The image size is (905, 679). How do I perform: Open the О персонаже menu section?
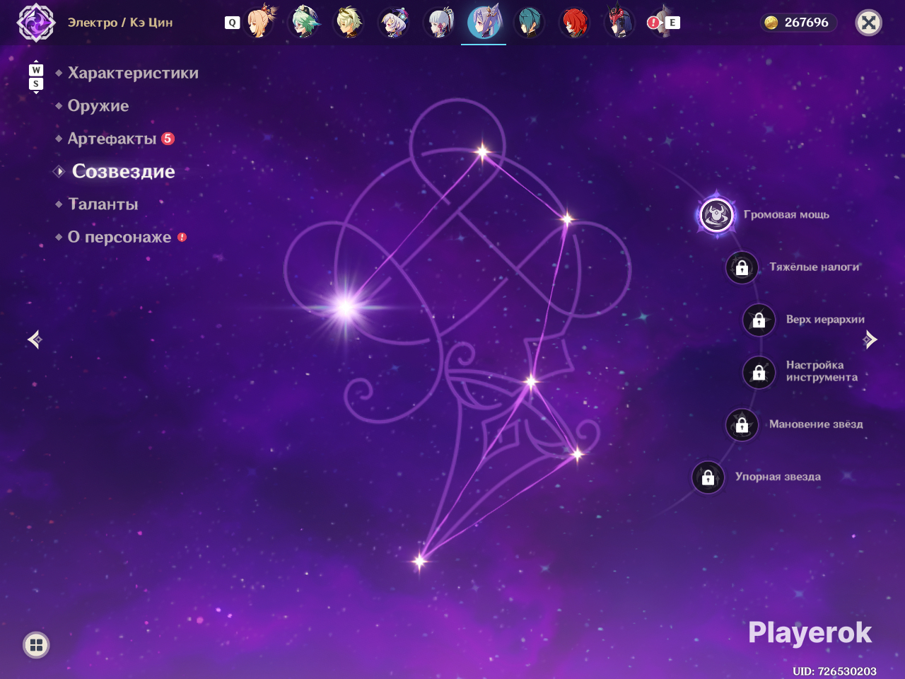click(x=119, y=237)
